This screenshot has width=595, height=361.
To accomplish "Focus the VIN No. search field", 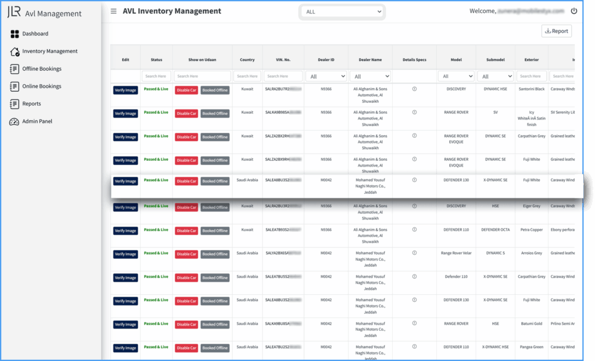I will coord(283,76).
